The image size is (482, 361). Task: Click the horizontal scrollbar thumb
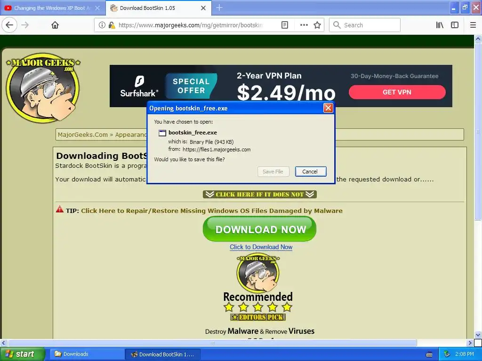tap(212, 343)
